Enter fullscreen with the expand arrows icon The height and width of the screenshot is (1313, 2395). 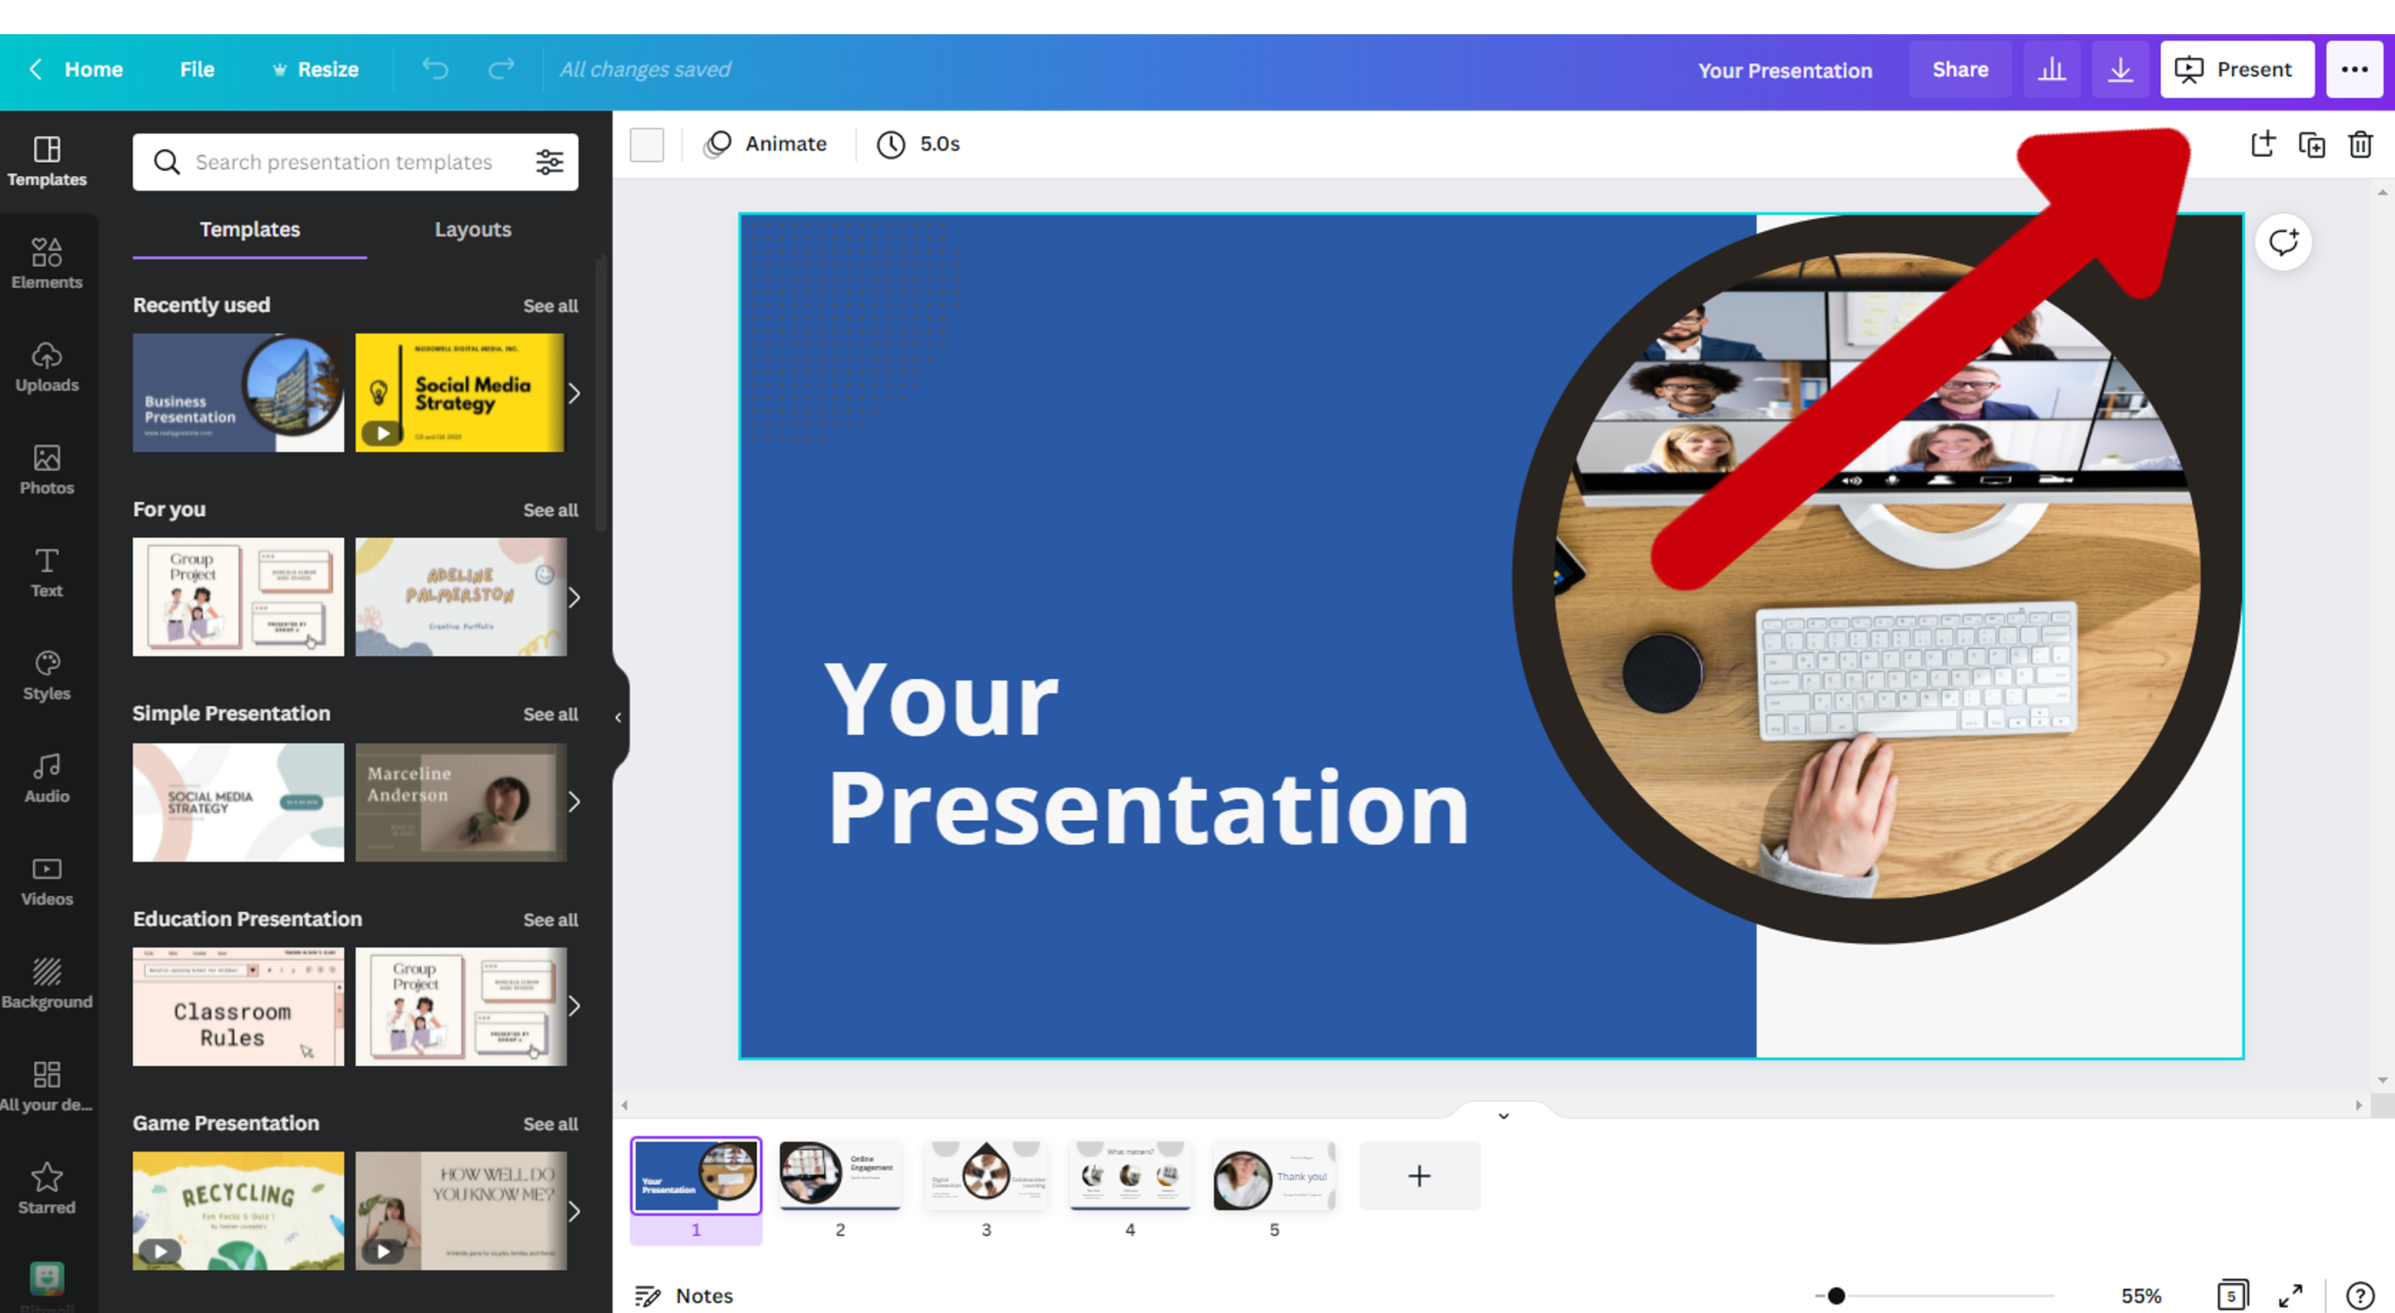pos(2290,1296)
